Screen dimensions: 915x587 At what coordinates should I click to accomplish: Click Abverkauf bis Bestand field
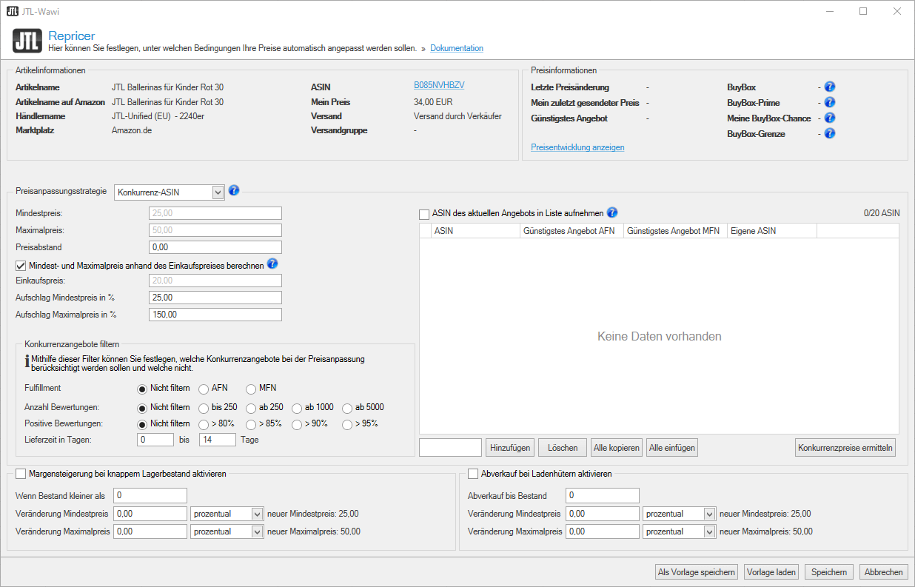(x=602, y=496)
